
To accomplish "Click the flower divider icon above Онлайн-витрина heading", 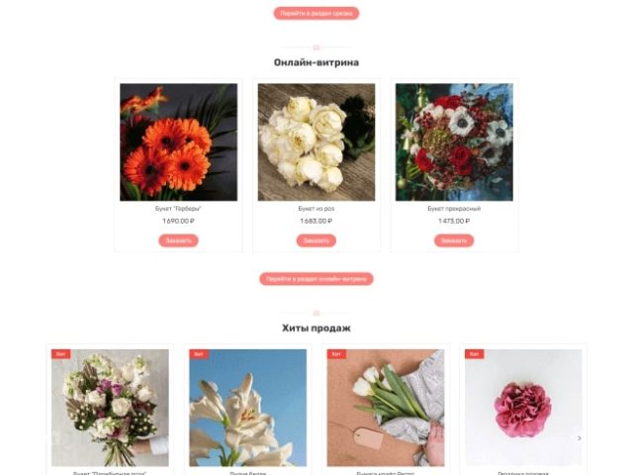I will (x=316, y=47).
